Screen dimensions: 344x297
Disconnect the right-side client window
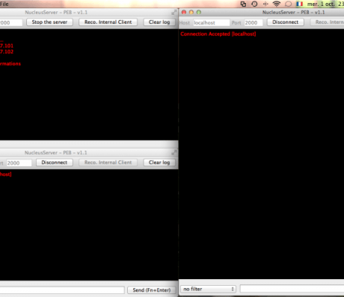pos(286,22)
